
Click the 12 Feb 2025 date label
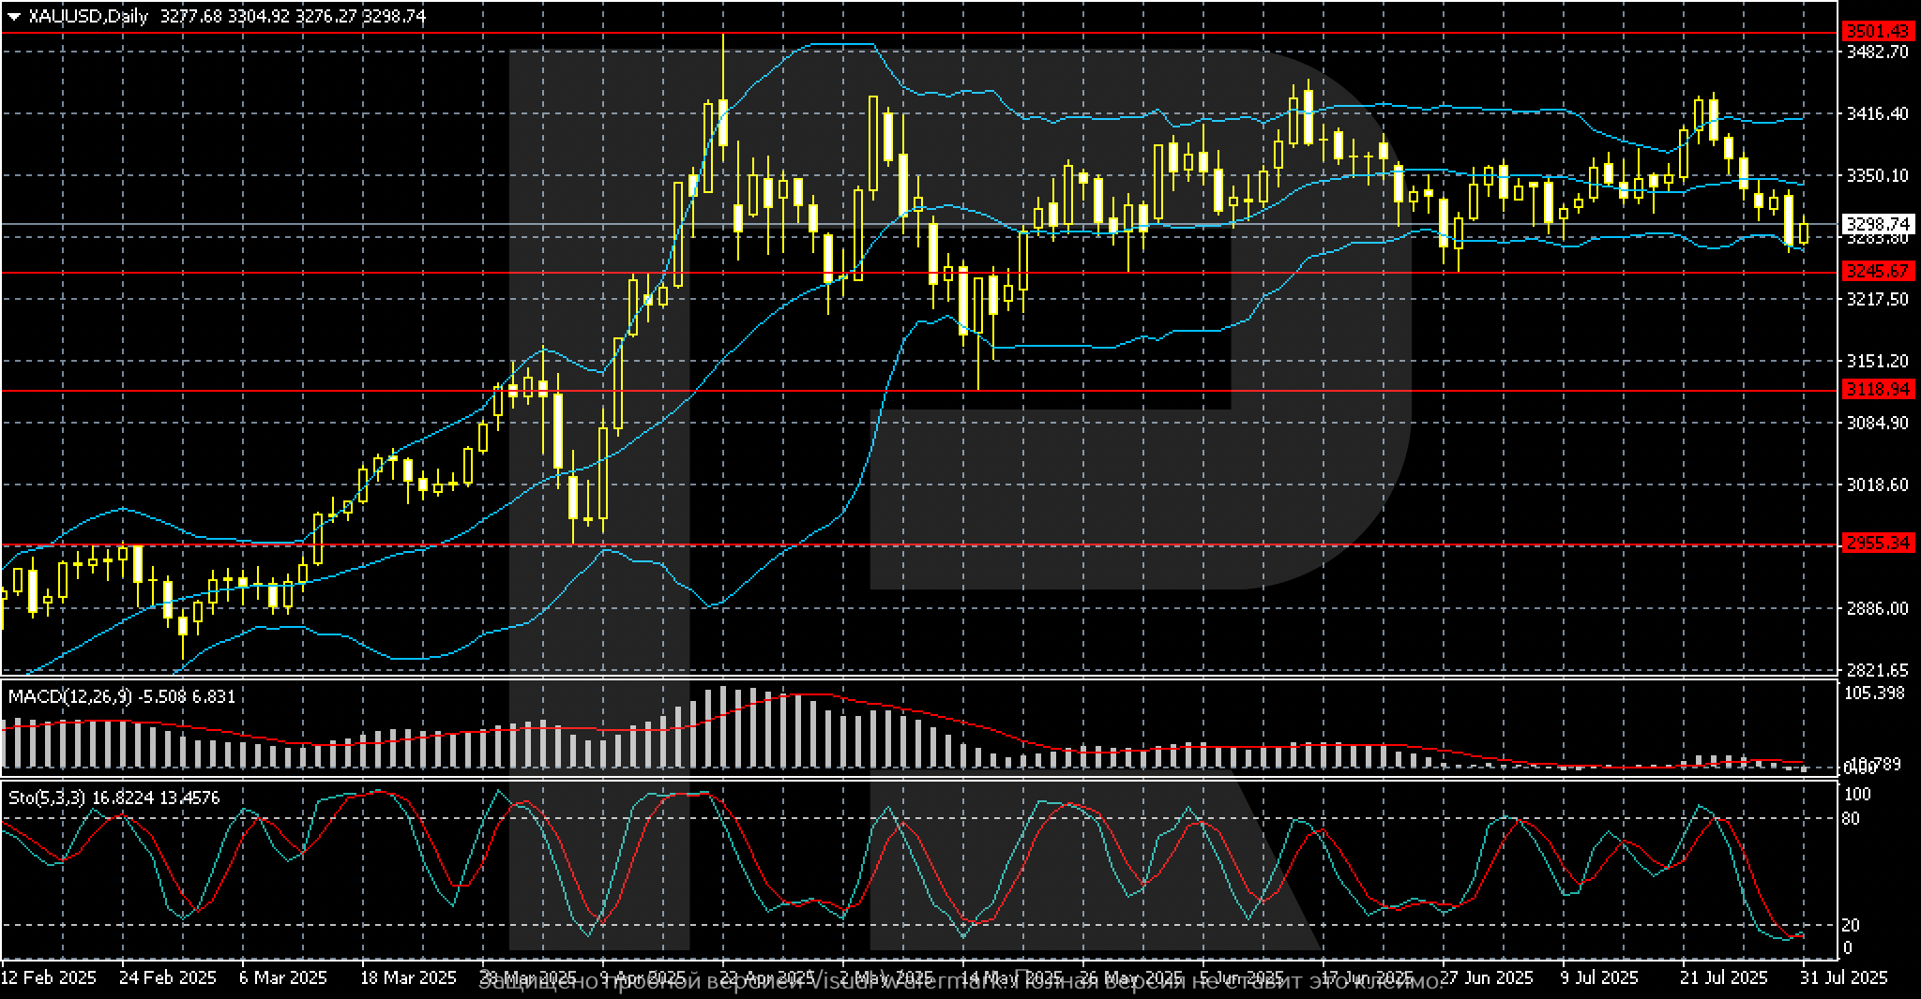click(x=49, y=978)
